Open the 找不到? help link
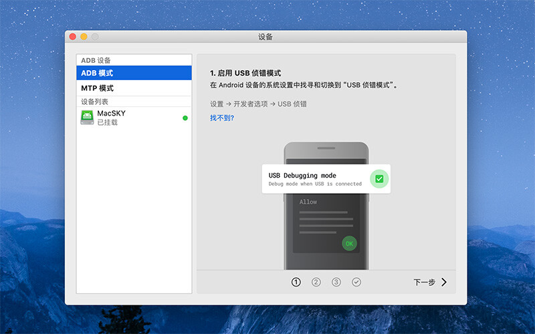535x334 pixels. coord(222,118)
